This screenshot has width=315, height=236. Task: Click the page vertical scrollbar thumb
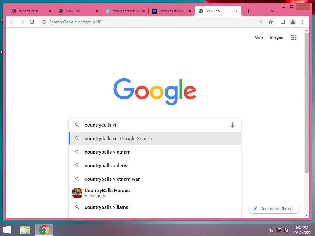307,102
